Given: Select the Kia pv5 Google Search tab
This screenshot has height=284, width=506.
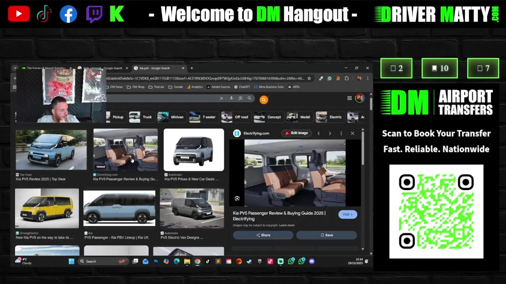Looking at the screenshot, I should 159,68.
